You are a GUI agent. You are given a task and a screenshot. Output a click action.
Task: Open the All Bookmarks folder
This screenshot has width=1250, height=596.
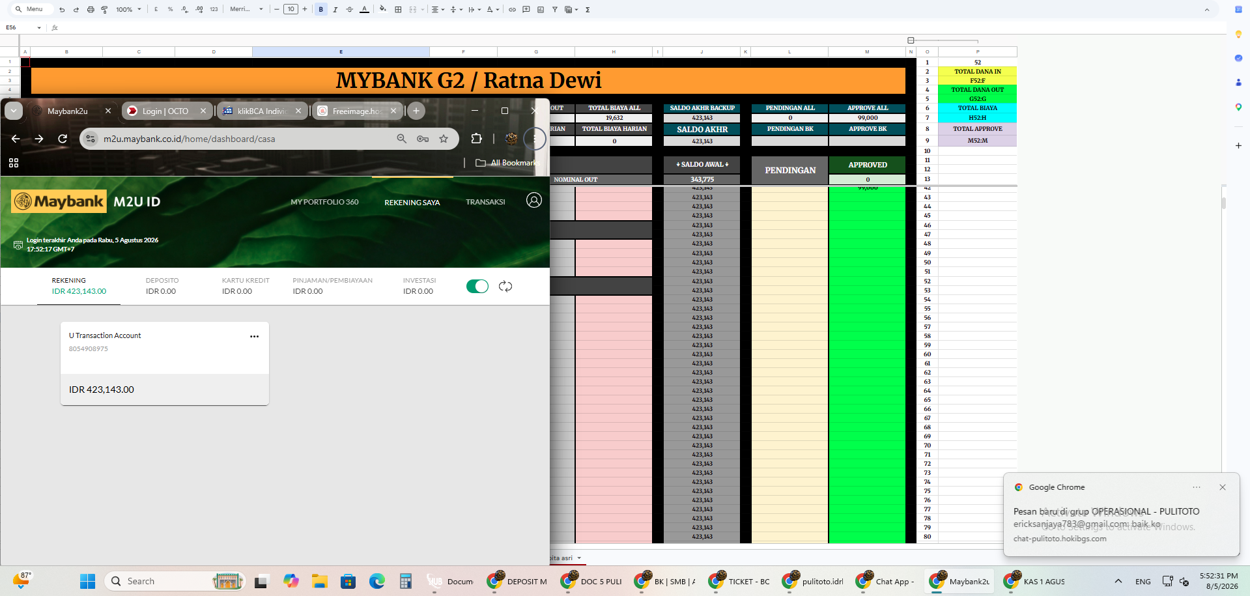[x=507, y=163]
